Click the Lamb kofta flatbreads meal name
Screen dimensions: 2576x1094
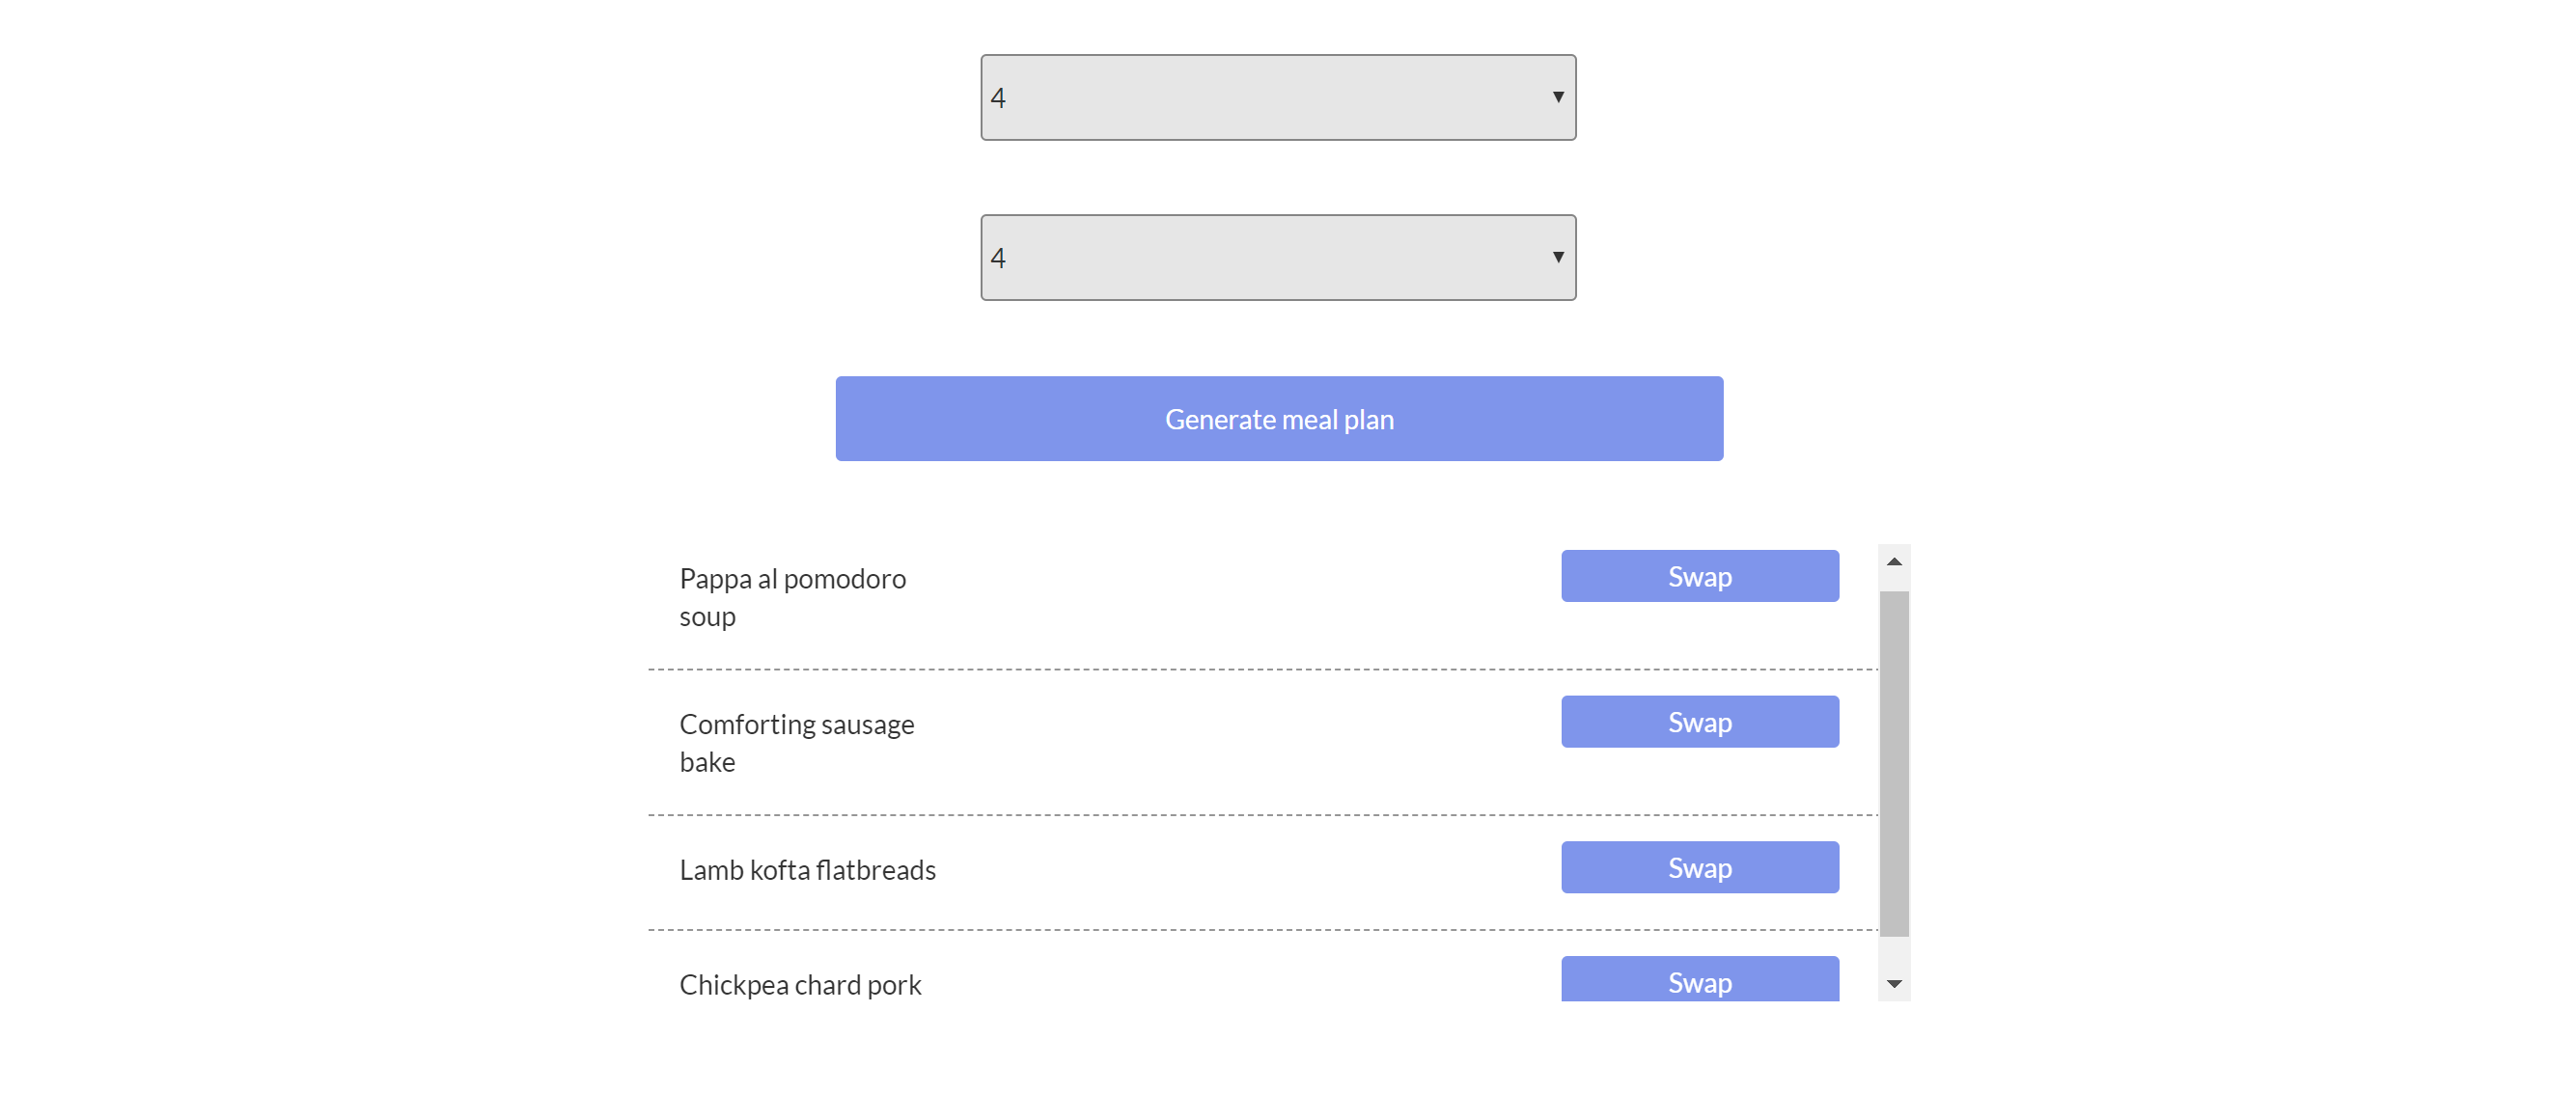pos(807,870)
